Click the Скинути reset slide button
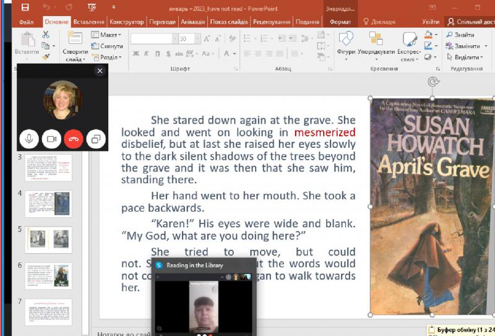Screen dimensions: 495x336 pos(107,46)
